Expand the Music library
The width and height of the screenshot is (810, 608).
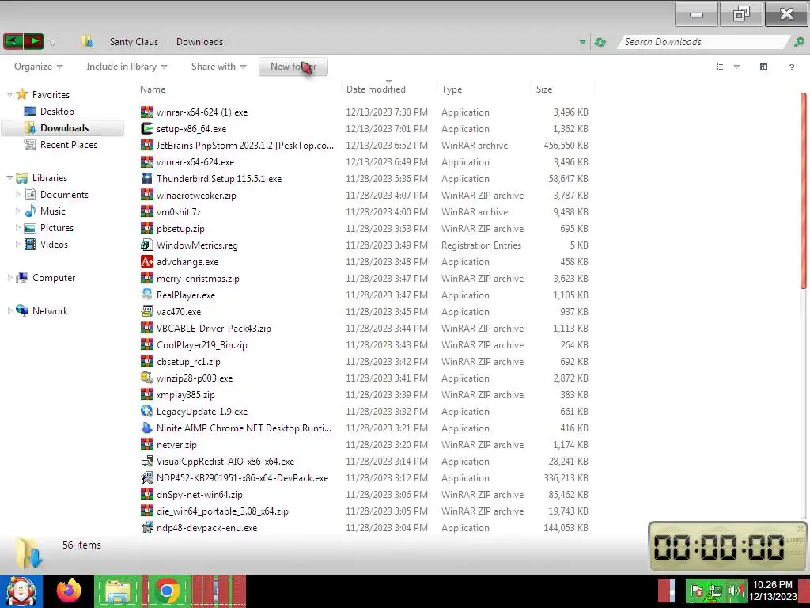click(x=17, y=211)
